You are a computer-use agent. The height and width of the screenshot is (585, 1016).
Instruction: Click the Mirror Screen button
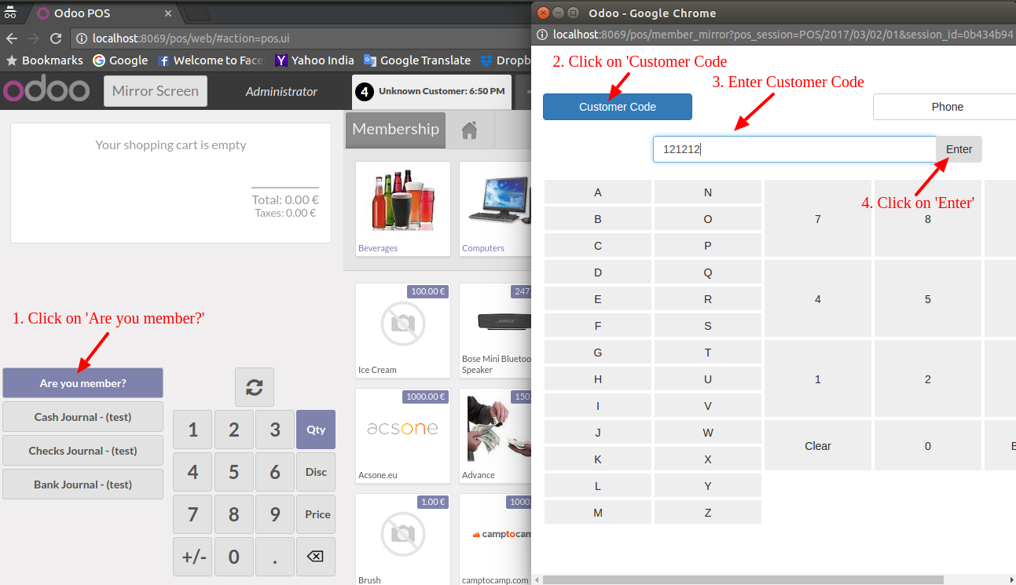tap(156, 91)
